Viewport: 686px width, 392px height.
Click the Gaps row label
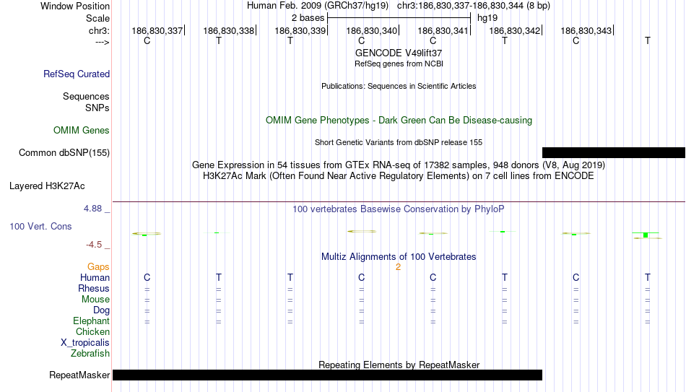[98, 267]
